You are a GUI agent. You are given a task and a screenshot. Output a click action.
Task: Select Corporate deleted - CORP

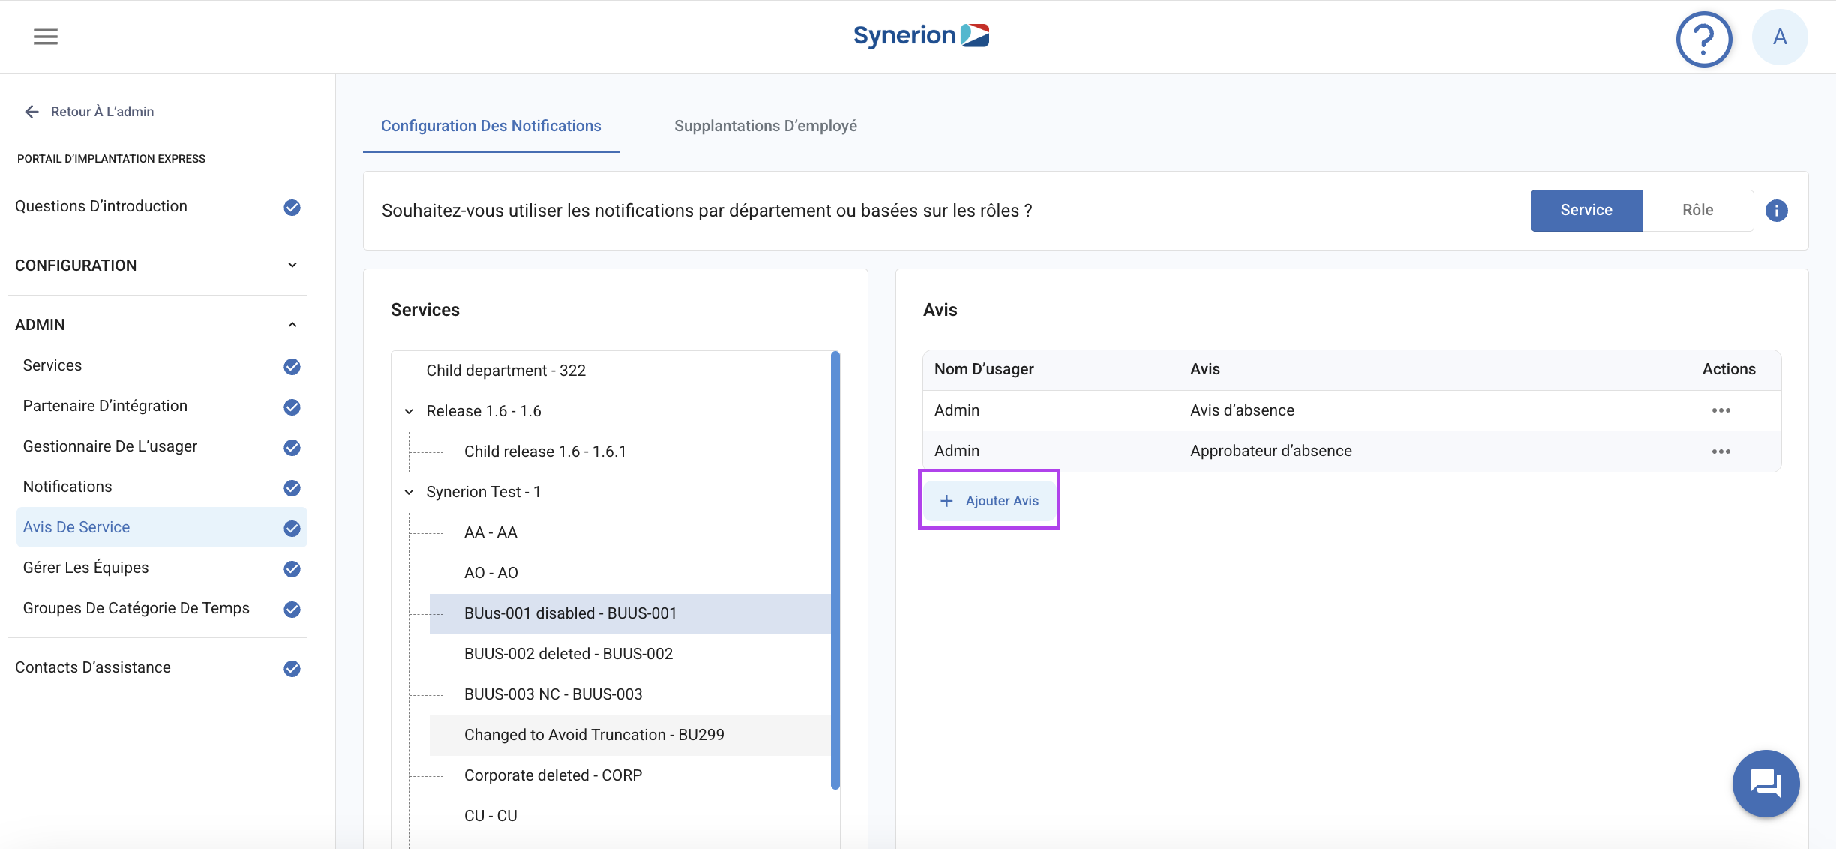[553, 775]
